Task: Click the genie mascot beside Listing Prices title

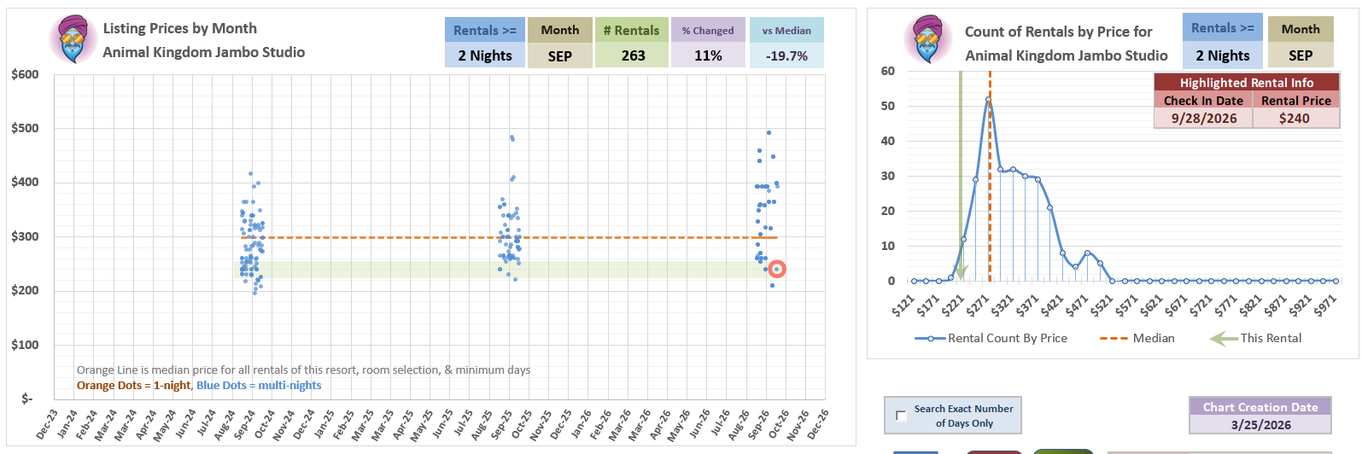Action: [x=73, y=39]
